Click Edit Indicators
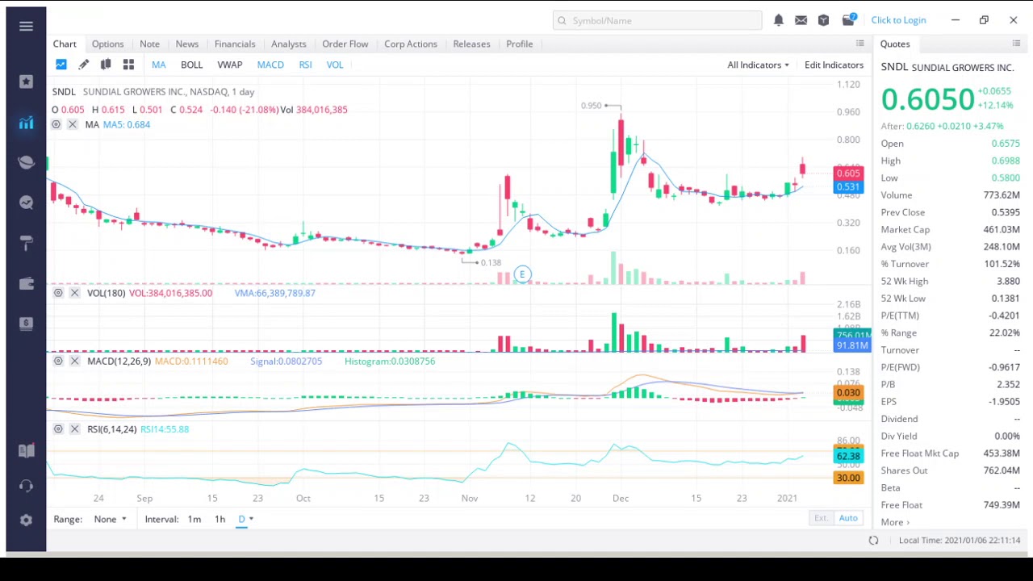Image resolution: width=1033 pixels, height=581 pixels. [834, 65]
